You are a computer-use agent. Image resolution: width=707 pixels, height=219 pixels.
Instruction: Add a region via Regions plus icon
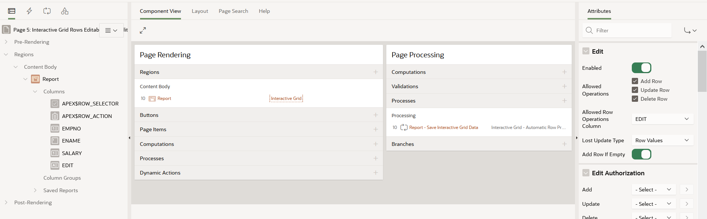pyautogui.click(x=376, y=72)
